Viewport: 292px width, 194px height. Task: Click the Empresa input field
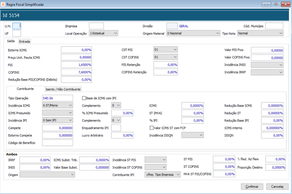[x=96, y=26]
